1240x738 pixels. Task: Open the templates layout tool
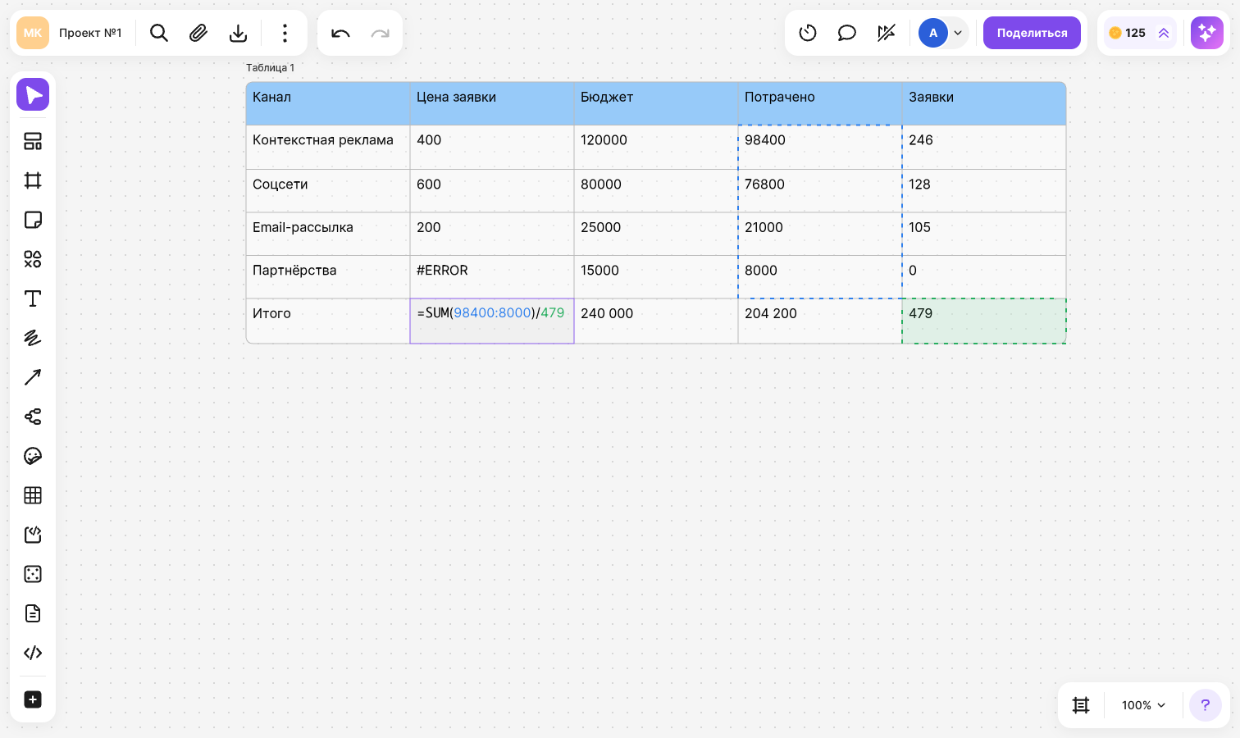(33, 141)
